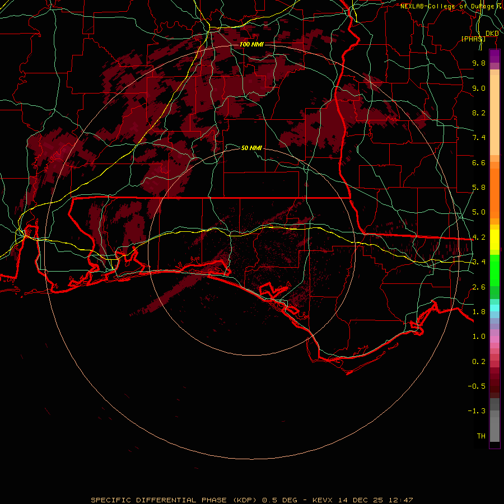Viewport: 504px width, 504px height.
Task: Click the 6.6 value on the color scale
Action: (x=479, y=162)
